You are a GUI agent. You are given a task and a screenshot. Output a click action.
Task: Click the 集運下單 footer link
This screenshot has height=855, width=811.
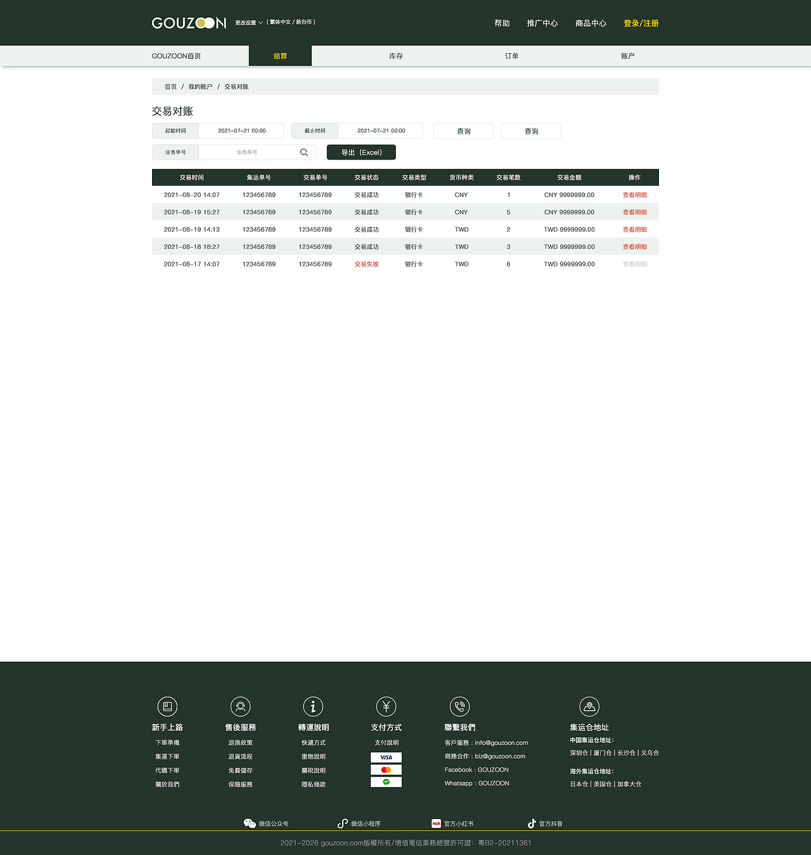pos(167,756)
